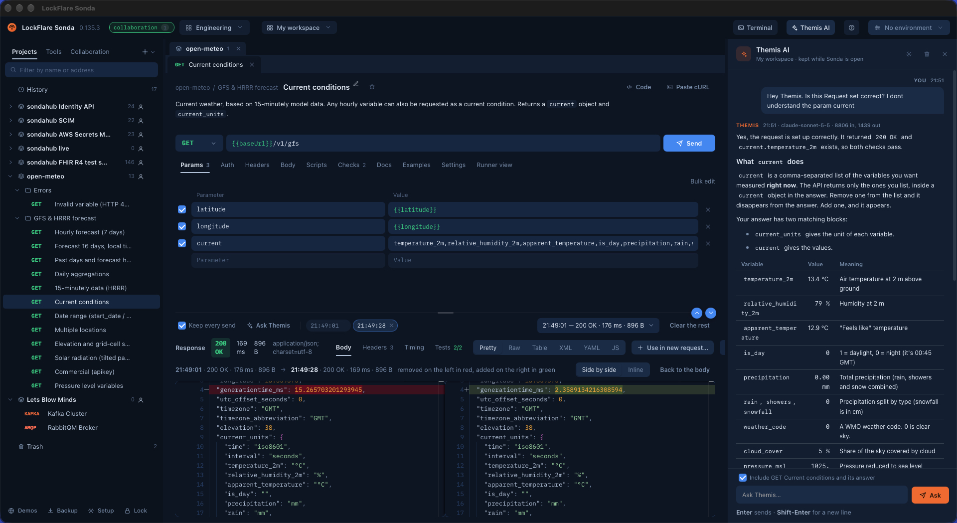Uncheck the current parameter checkbox
This screenshot has width=957, height=523.
pyautogui.click(x=182, y=244)
